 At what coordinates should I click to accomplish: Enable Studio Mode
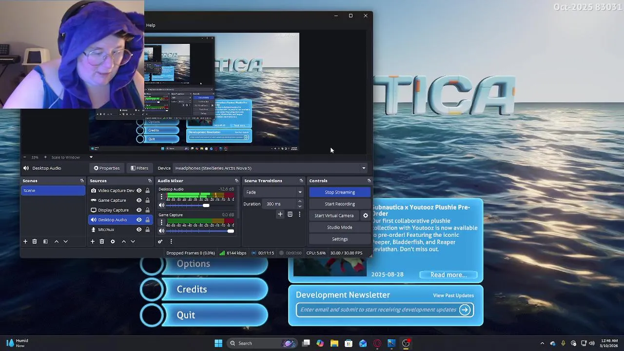[x=340, y=227]
